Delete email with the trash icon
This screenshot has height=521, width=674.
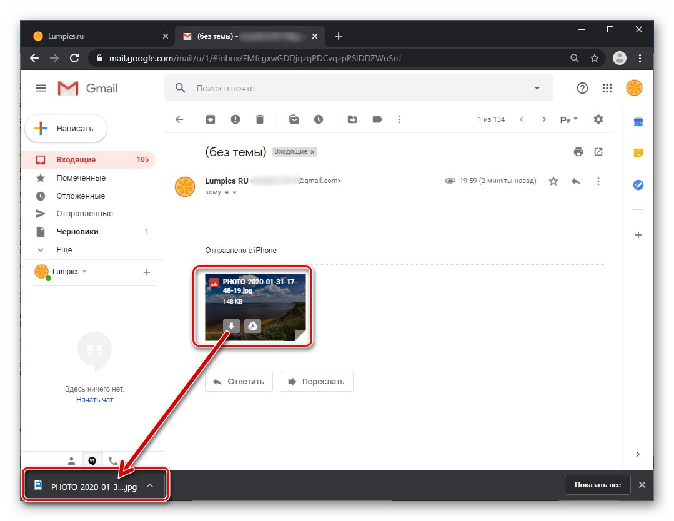pos(260,119)
